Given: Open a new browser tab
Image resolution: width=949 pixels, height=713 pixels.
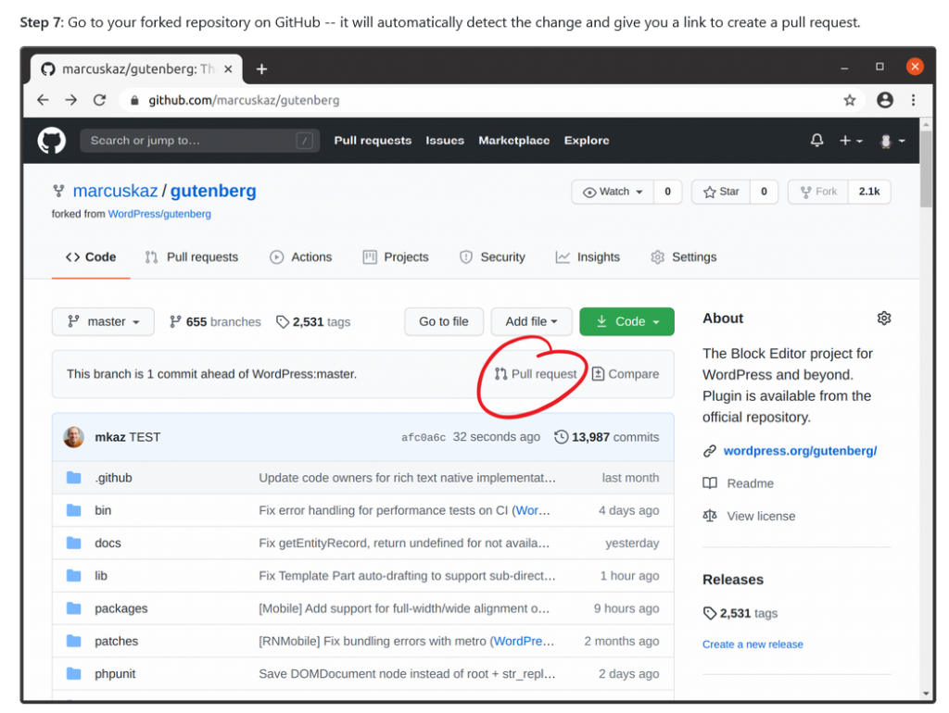Looking at the screenshot, I should [261, 69].
